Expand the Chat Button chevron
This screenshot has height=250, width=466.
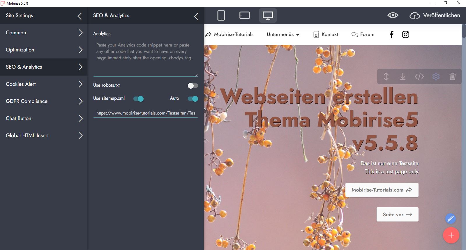(x=81, y=118)
